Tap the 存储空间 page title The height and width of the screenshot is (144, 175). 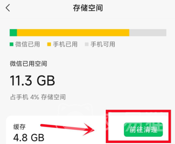(88, 8)
